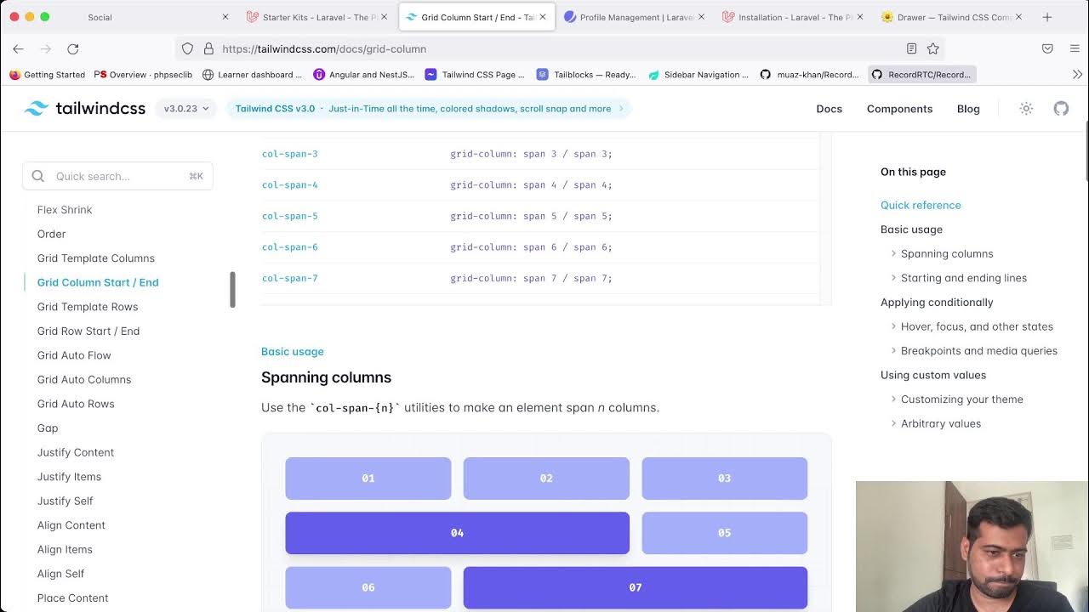Viewport: 1089px width, 612px height.
Task: Show more bookmarks with the overflow chevron
Action: tap(1077, 75)
